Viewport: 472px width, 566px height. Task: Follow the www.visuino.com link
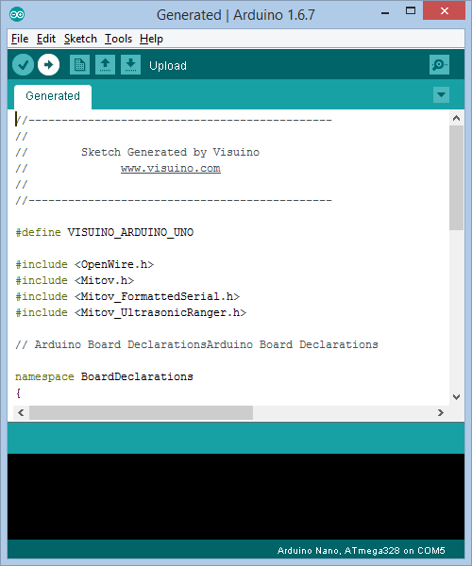(x=171, y=169)
